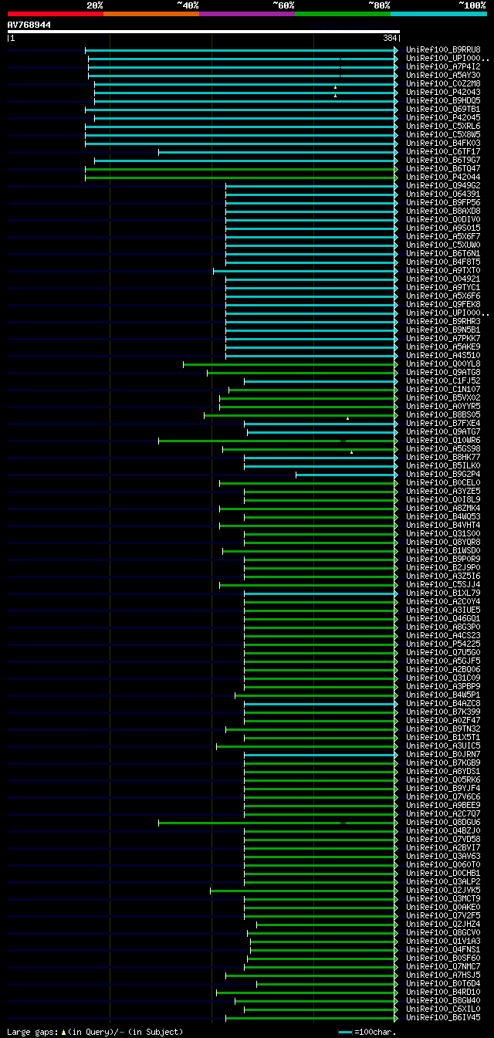Click the white query sequence ruler bar
The image size is (494, 1038).
204,32
